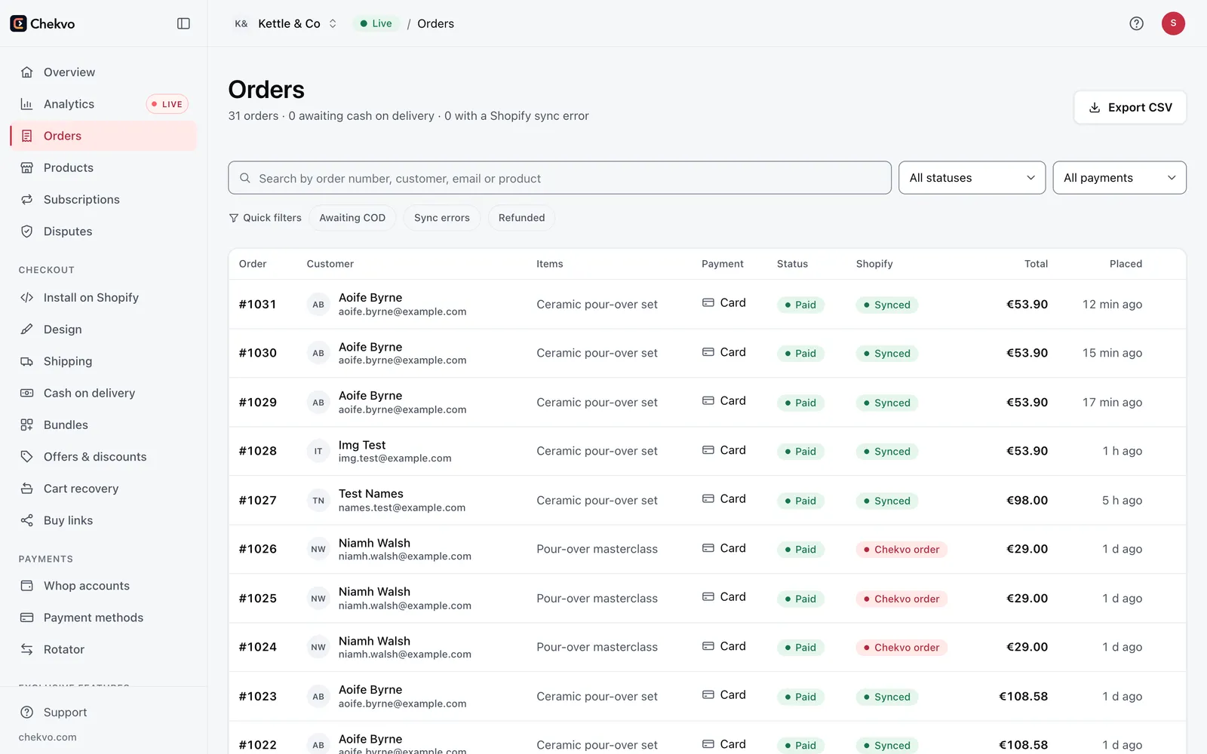
Task: Click the Orders breadcrumb in header
Action: 435,23
